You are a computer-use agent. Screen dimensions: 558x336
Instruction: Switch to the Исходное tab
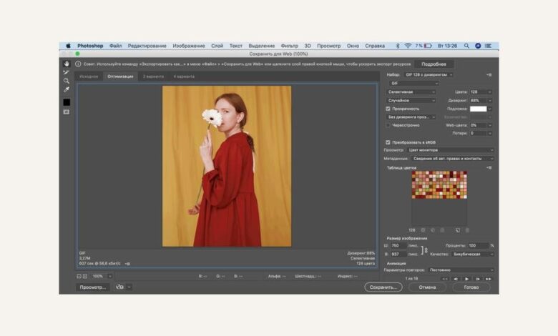(89, 76)
